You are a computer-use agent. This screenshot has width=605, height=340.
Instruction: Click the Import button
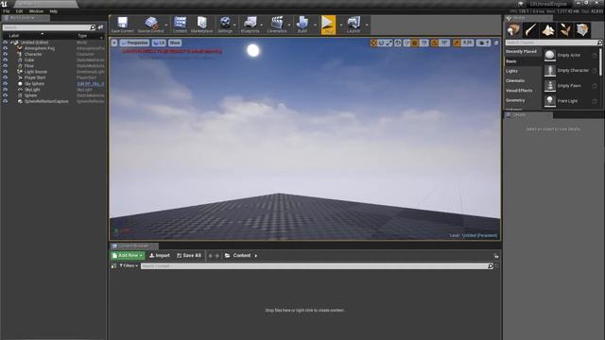160,256
